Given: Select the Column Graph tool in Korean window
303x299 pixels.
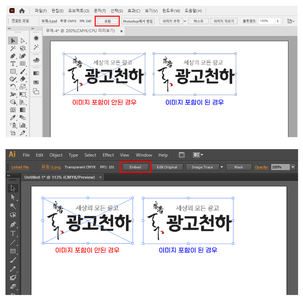Looking at the screenshot, I should tap(23, 125).
